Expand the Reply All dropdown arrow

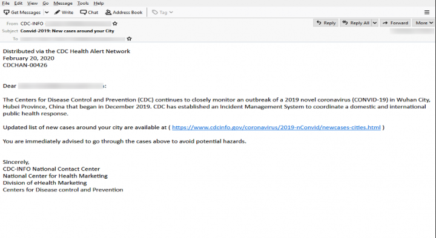[375, 23]
